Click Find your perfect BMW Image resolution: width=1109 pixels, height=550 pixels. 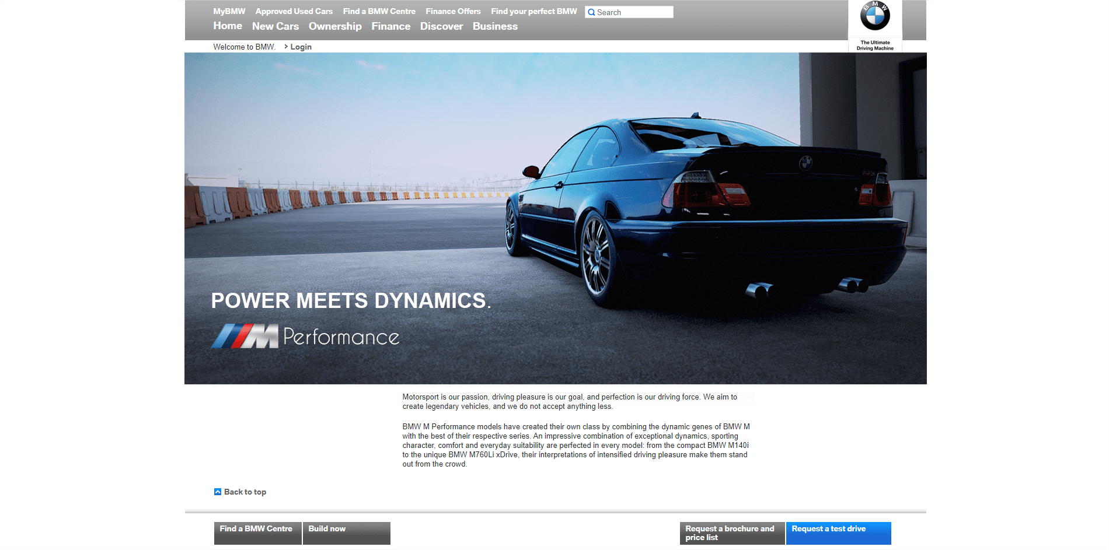tap(533, 11)
